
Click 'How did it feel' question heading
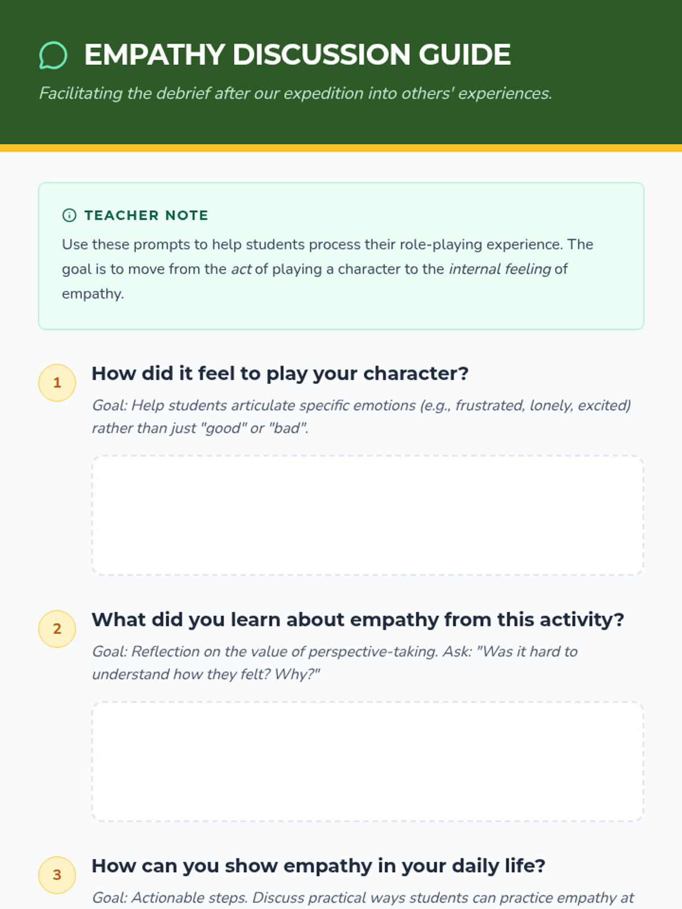click(280, 374)
